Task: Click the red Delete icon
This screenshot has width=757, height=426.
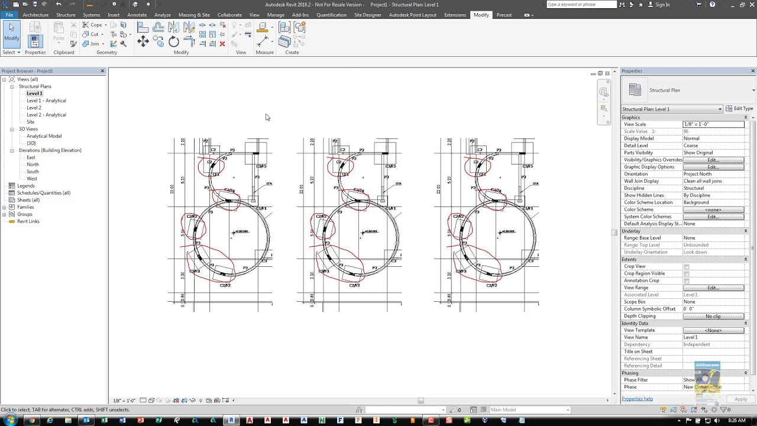Action: pos(222,44)
